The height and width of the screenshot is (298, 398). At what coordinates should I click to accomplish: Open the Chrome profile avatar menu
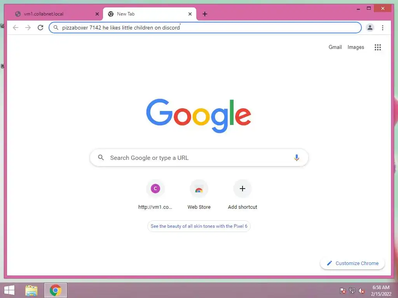(370, 28)
